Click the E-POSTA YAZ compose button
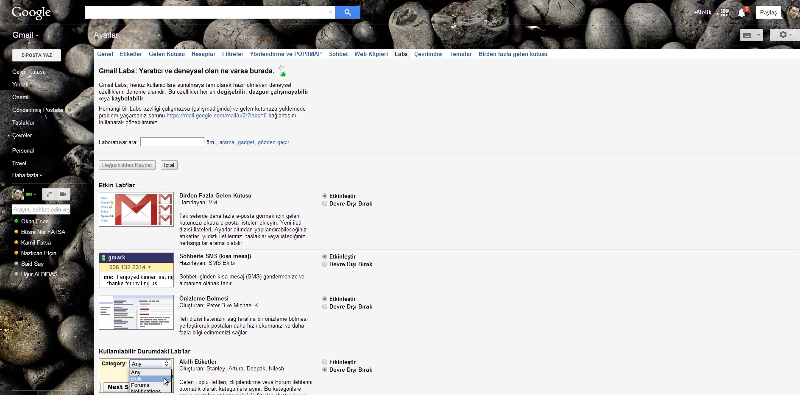 36,55
